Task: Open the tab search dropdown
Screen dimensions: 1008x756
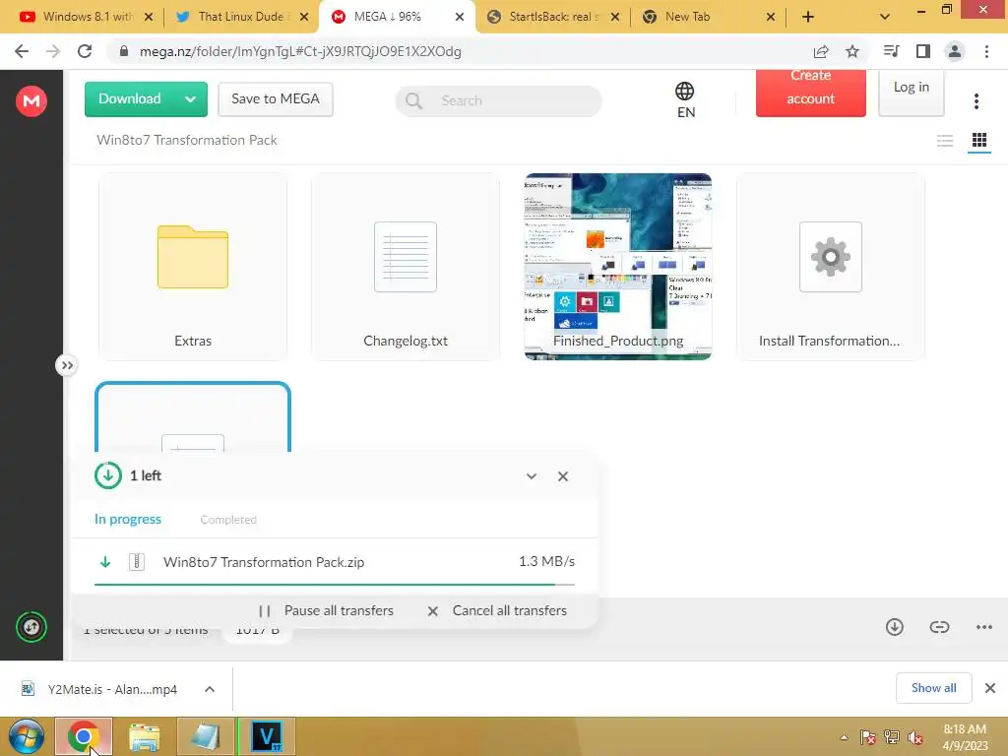Action: tap(885, 17)
